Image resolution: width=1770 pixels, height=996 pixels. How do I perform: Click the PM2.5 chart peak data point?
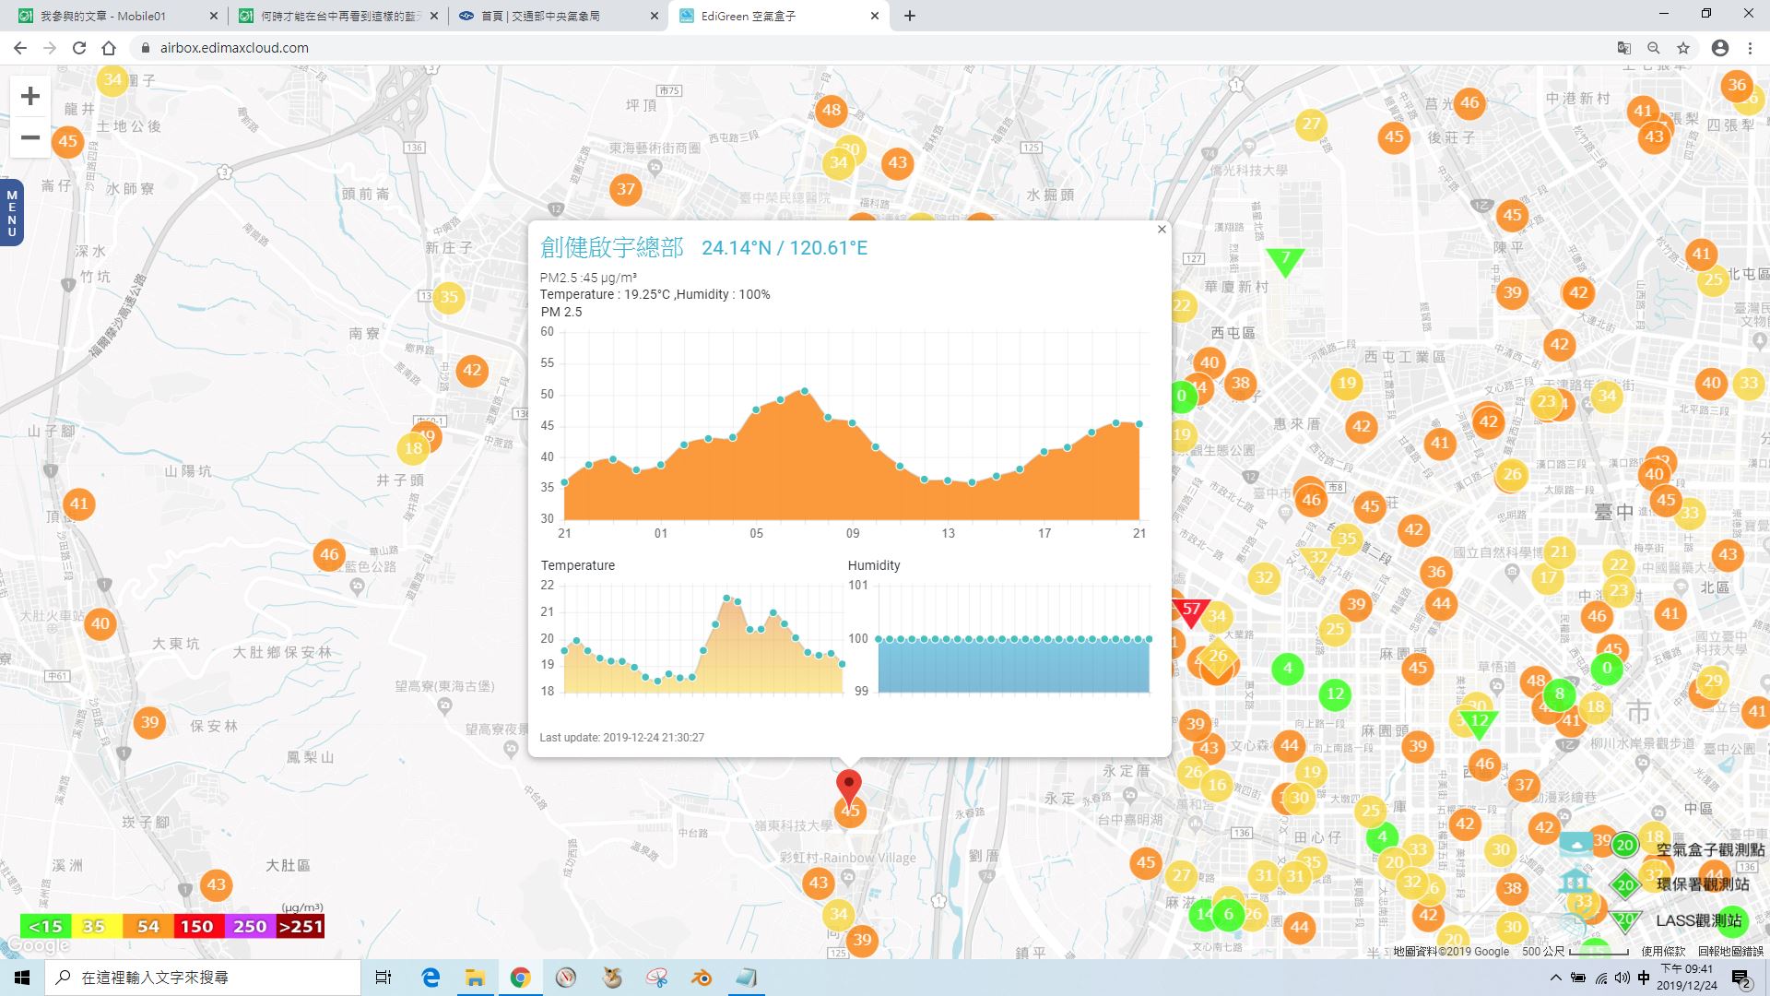pos(805,391)
